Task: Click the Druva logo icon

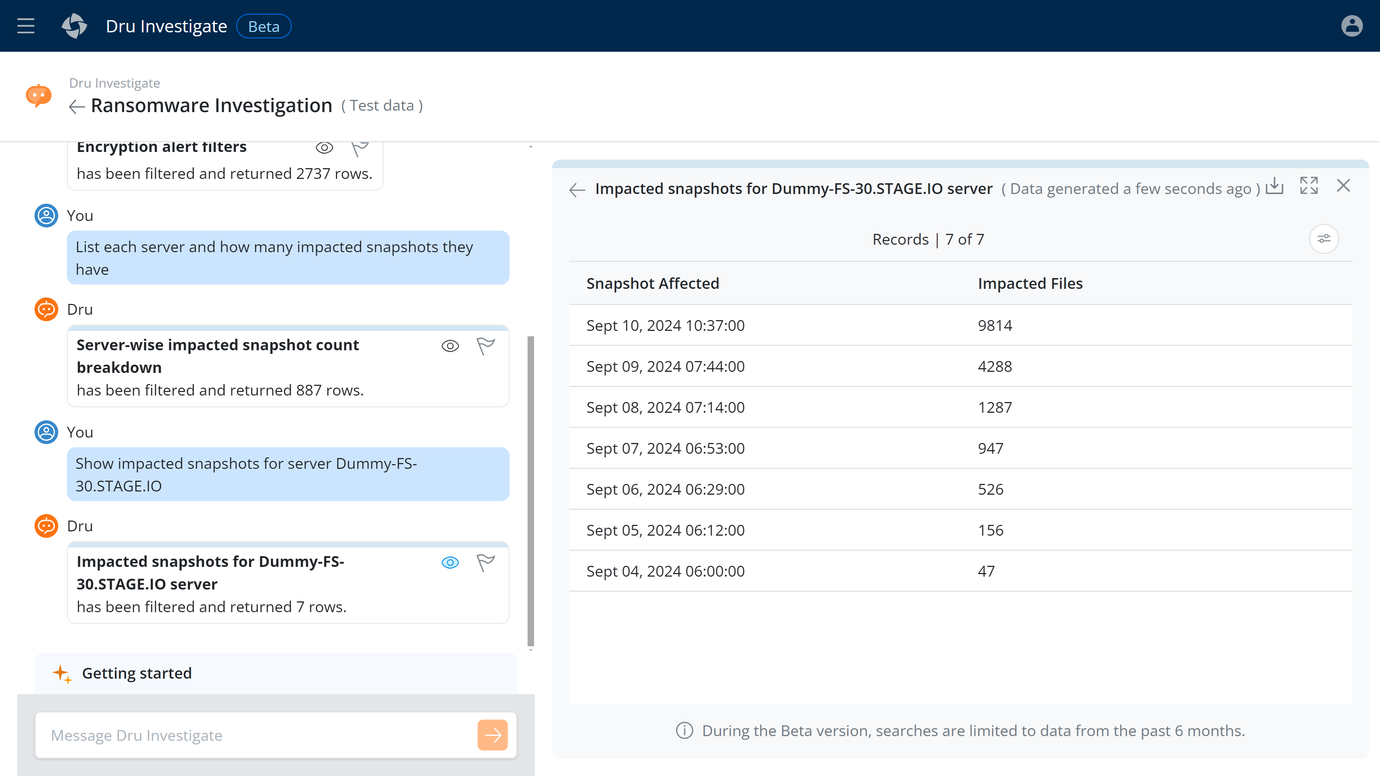Action: 74,26
